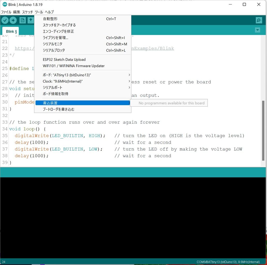Select the Blink sketch tab
Image resolution: width=267 pixels, height=265 pixels.
point(11,31)
